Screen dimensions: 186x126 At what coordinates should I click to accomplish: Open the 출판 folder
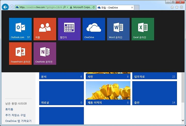154,93
